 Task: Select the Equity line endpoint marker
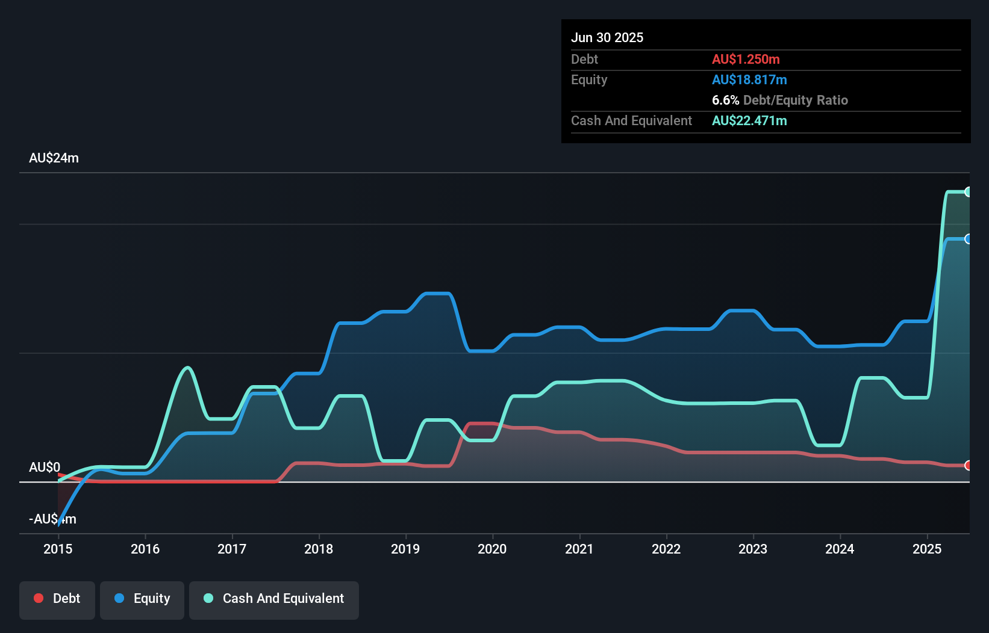(x=968, y=240)
